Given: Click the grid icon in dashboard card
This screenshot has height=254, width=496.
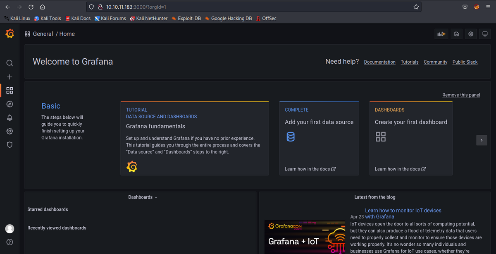Looking at the screenshot, I should [381, 137].
